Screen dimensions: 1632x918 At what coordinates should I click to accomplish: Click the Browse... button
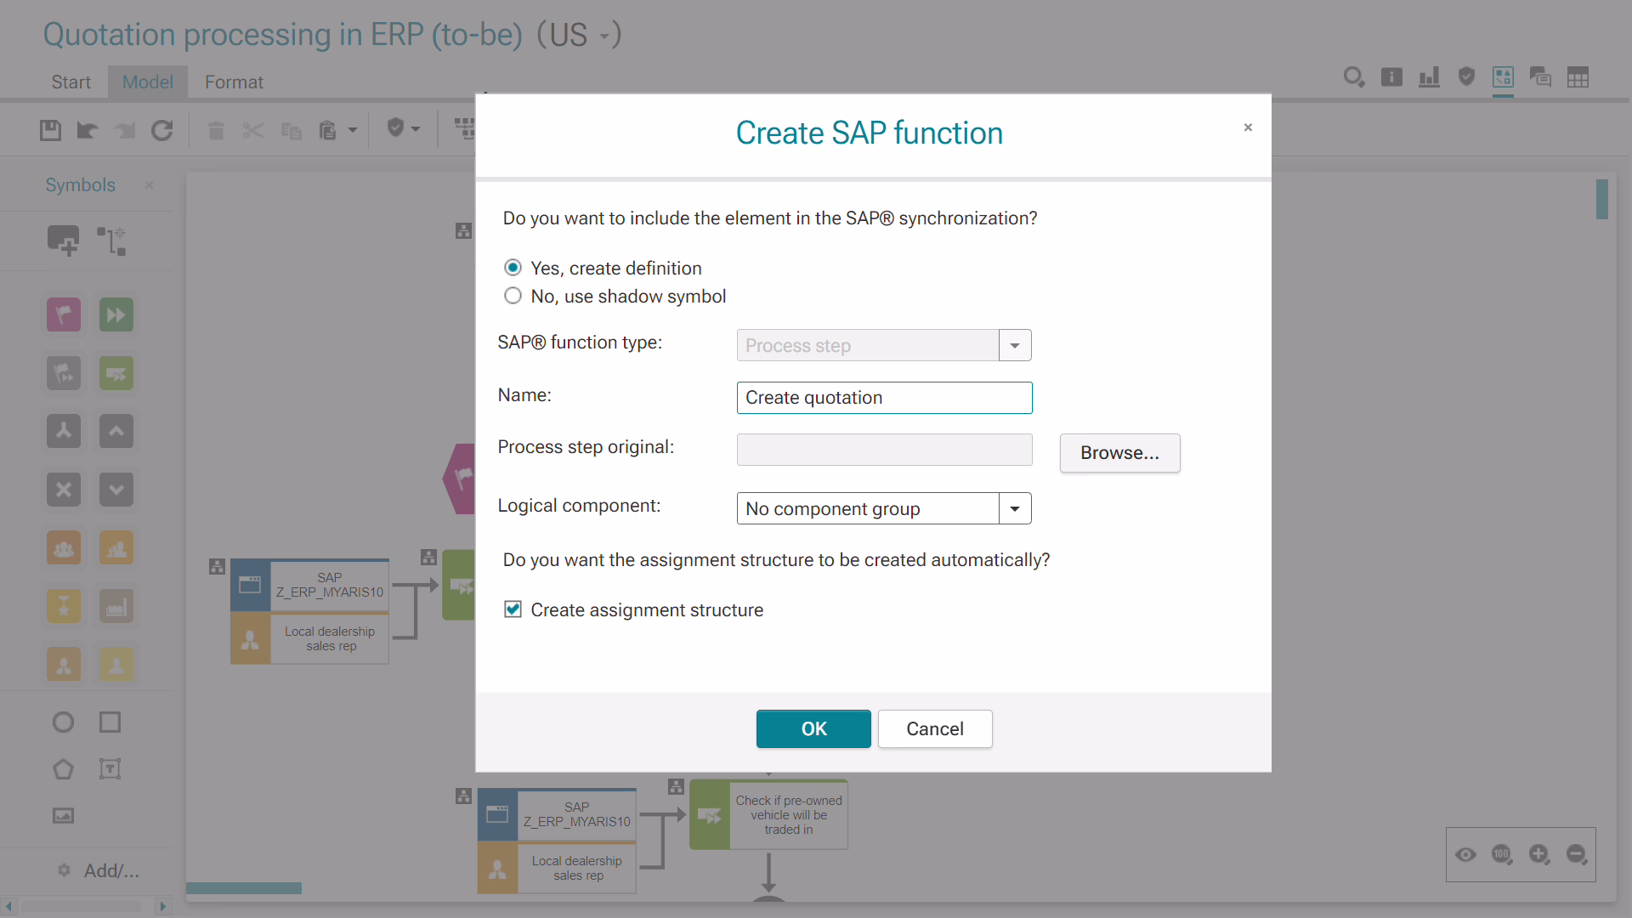coord(1119,453)
